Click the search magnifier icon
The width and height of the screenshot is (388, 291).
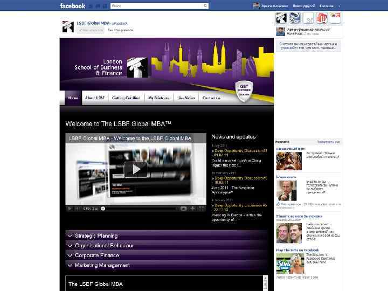click(205, 6)
